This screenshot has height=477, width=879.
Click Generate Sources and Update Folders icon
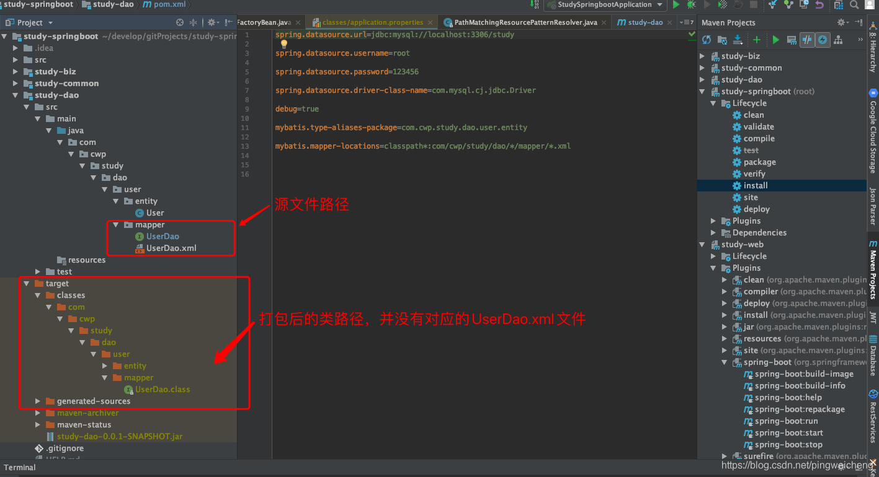tap(722, 40)
